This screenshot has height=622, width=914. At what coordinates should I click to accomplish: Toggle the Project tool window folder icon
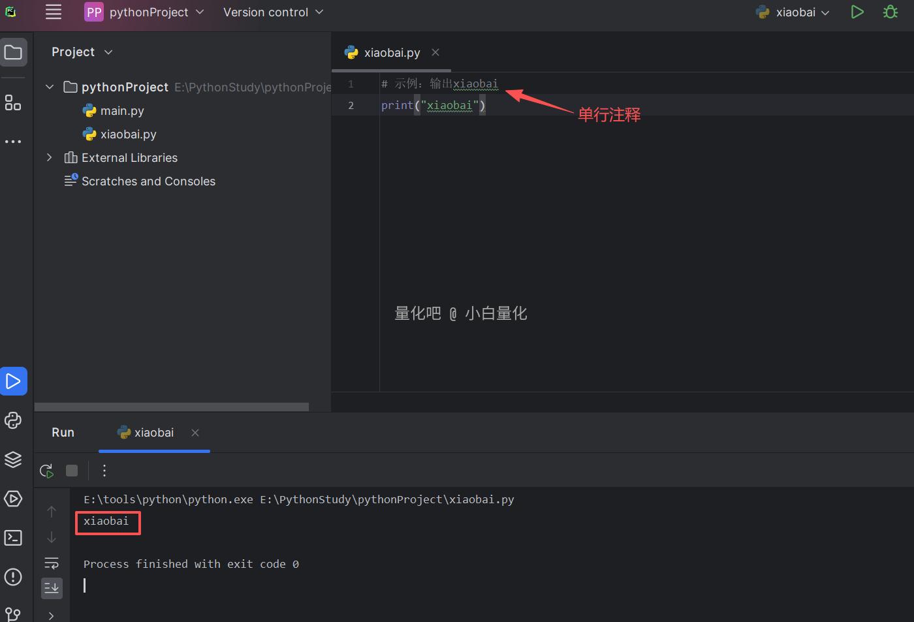click(x=13, y=52)
